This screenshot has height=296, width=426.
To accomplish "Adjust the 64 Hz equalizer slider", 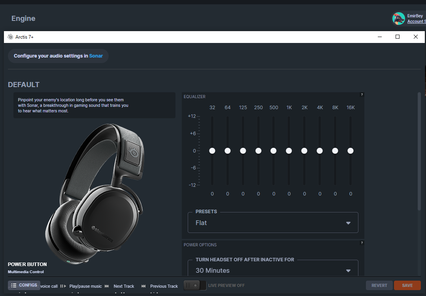I will click(x=228, y=151).
